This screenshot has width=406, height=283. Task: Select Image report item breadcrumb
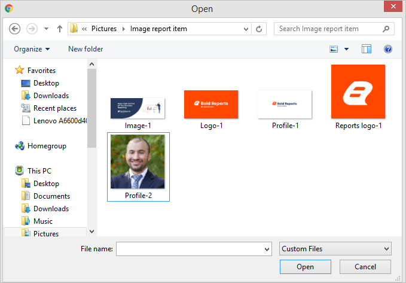pyautogui.click(x=158, y=29)
